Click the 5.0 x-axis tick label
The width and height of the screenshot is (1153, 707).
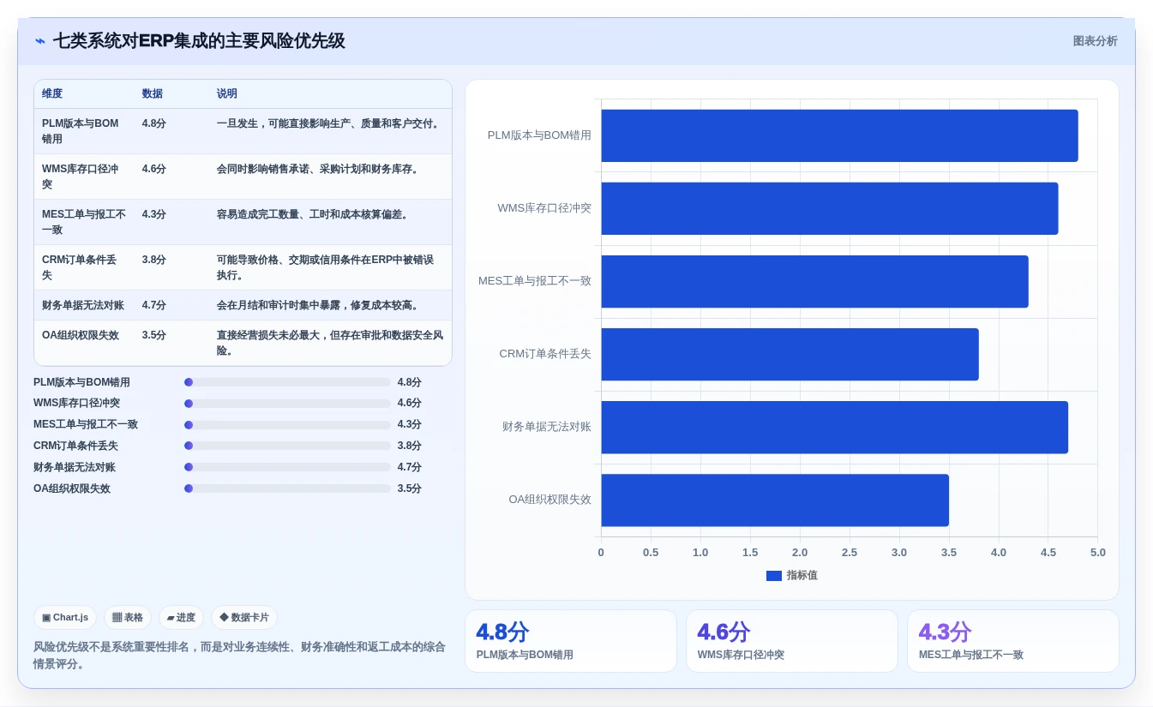1097,553
